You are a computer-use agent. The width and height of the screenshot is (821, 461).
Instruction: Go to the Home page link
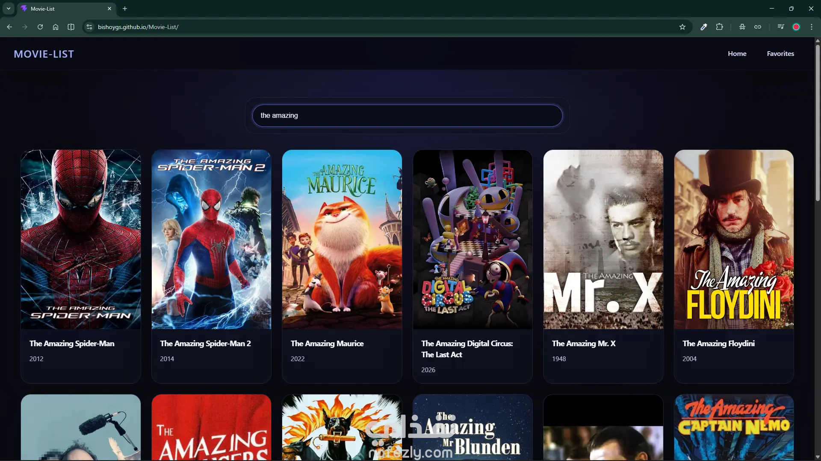[737, 54]
